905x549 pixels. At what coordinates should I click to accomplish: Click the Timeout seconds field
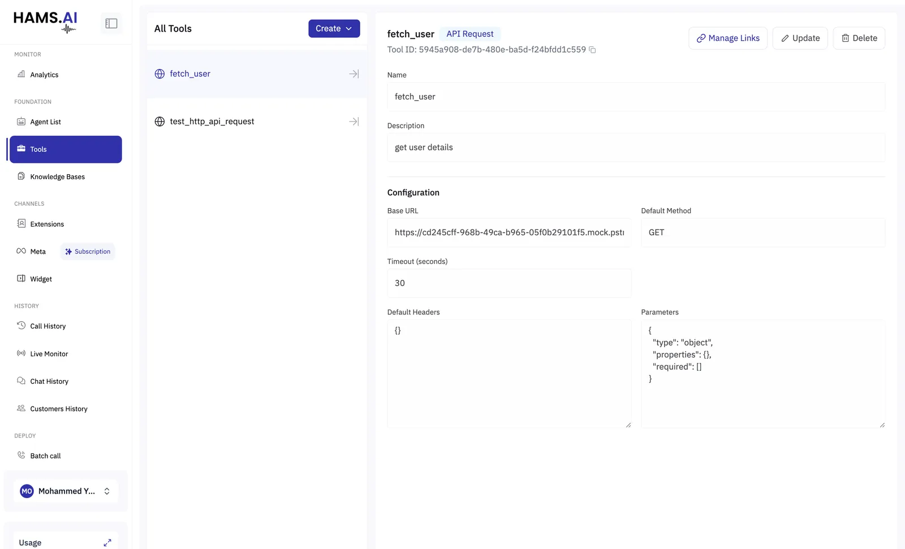(x=509, y=283)
